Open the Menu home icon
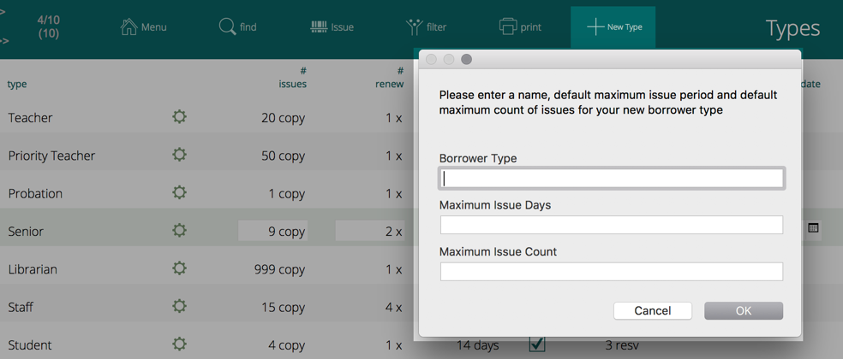Viewport: 843px width, 359px height. point(129,27)
